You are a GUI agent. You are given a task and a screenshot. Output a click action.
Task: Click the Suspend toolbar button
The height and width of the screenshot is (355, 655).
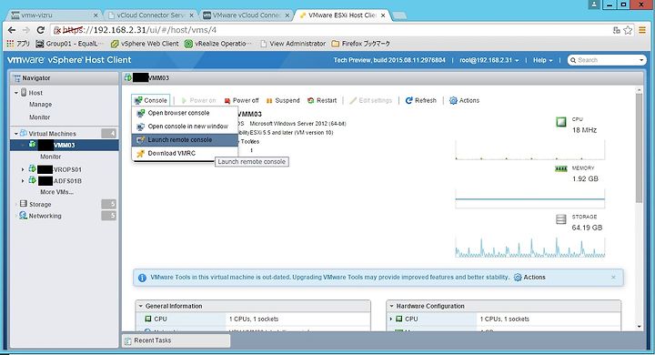283,100
